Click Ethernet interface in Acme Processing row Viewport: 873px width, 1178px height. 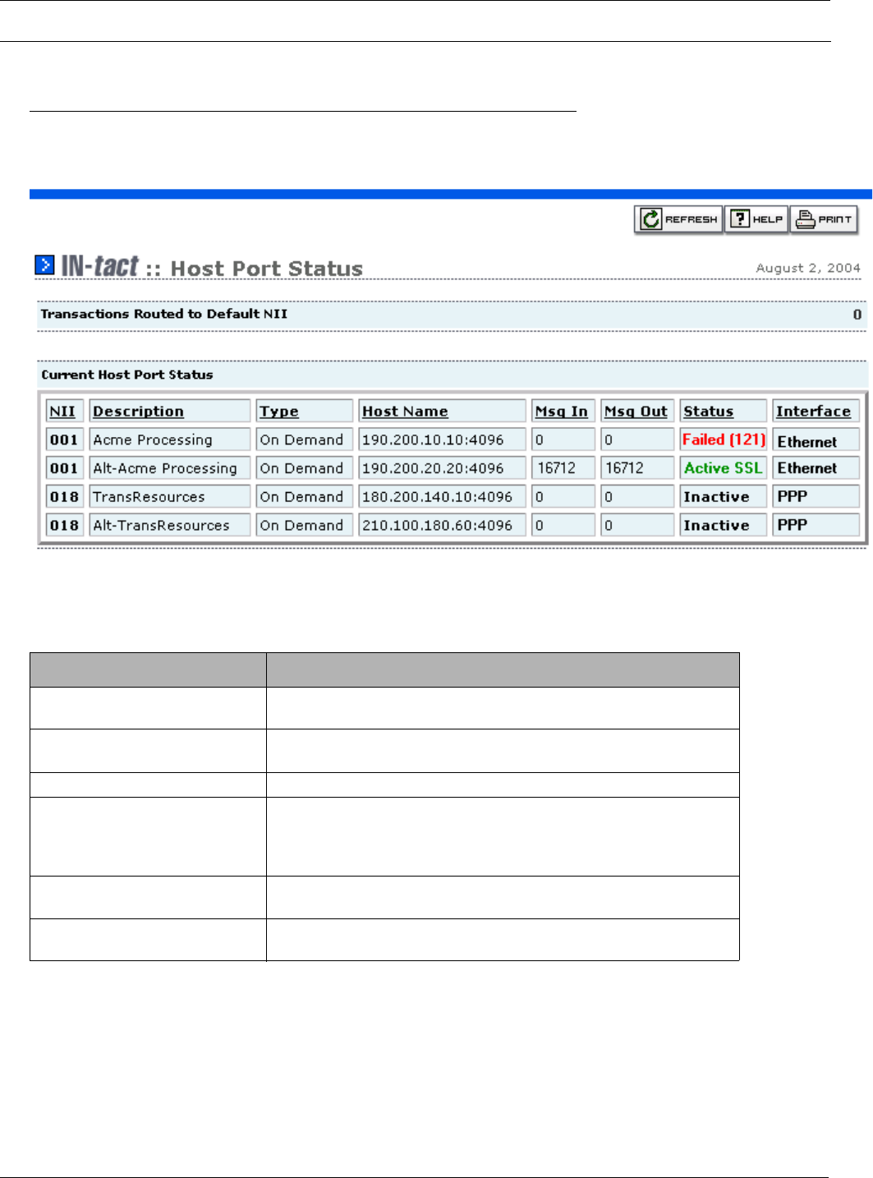pos(806,442)
